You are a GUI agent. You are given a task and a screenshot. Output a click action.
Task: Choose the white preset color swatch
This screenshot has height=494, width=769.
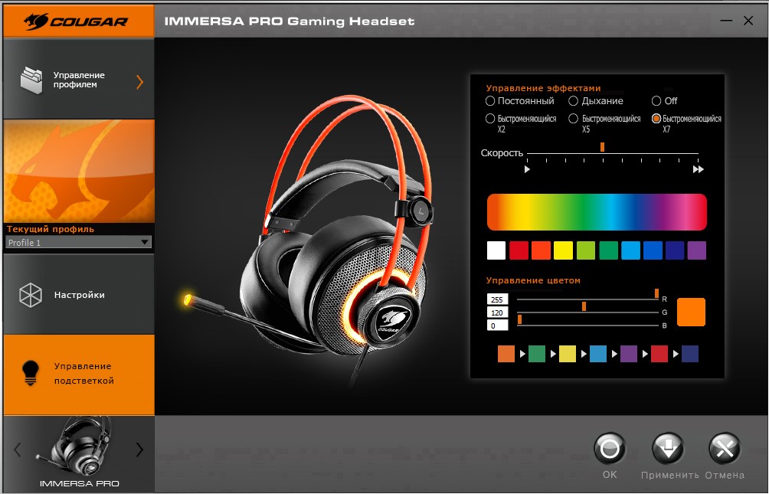(496, 250)
